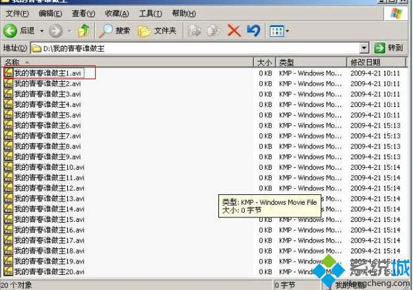Go up one folder level icon
The image size is (413, 290).
click(x=84, y=30)
